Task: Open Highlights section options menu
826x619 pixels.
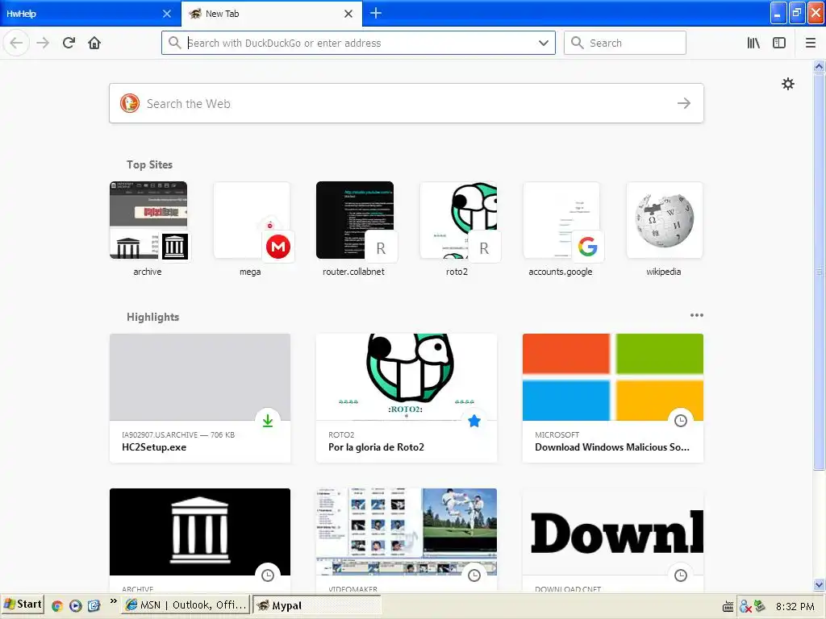Action: coord(696,315)
